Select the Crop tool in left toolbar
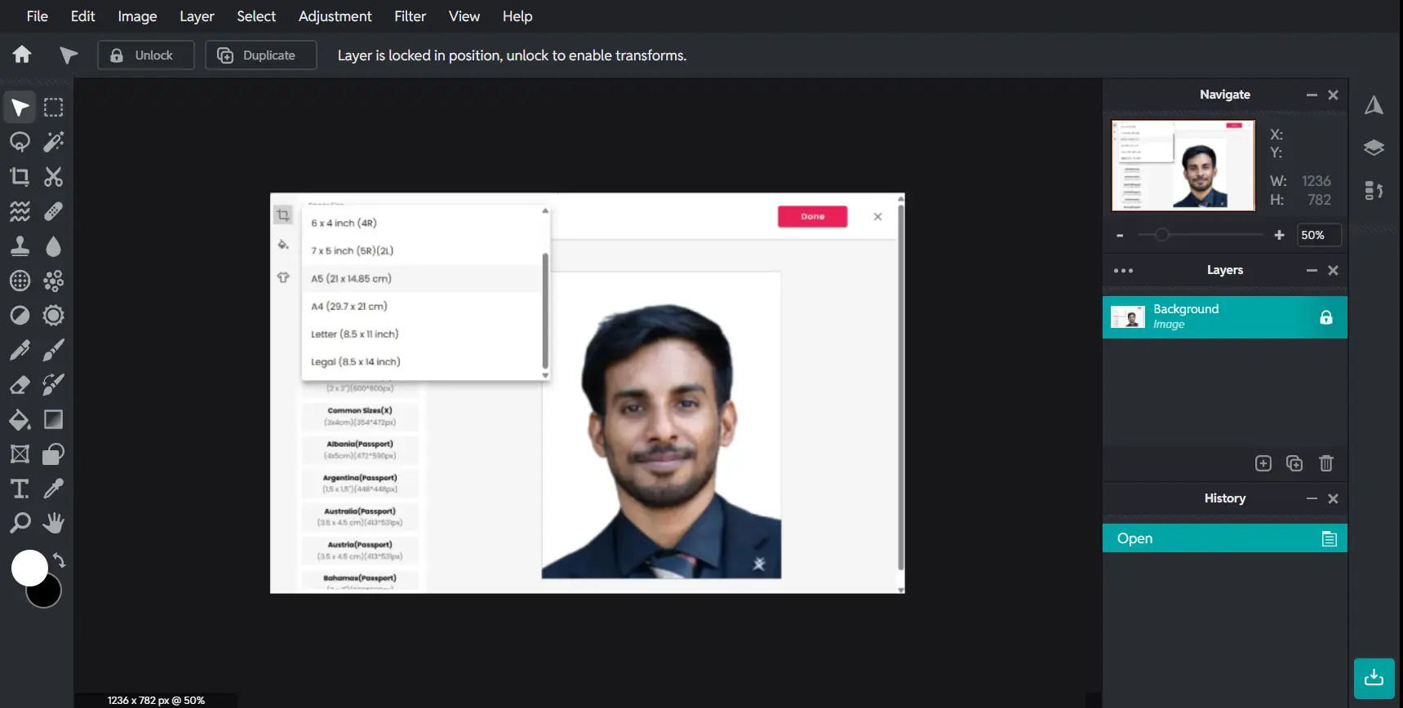This screenshot has height=708, width=1403. pyautogui.click(x=20, y=177)
